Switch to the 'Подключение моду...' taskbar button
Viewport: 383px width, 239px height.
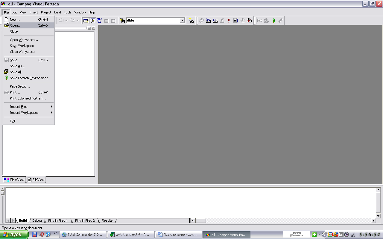point(179,235)
